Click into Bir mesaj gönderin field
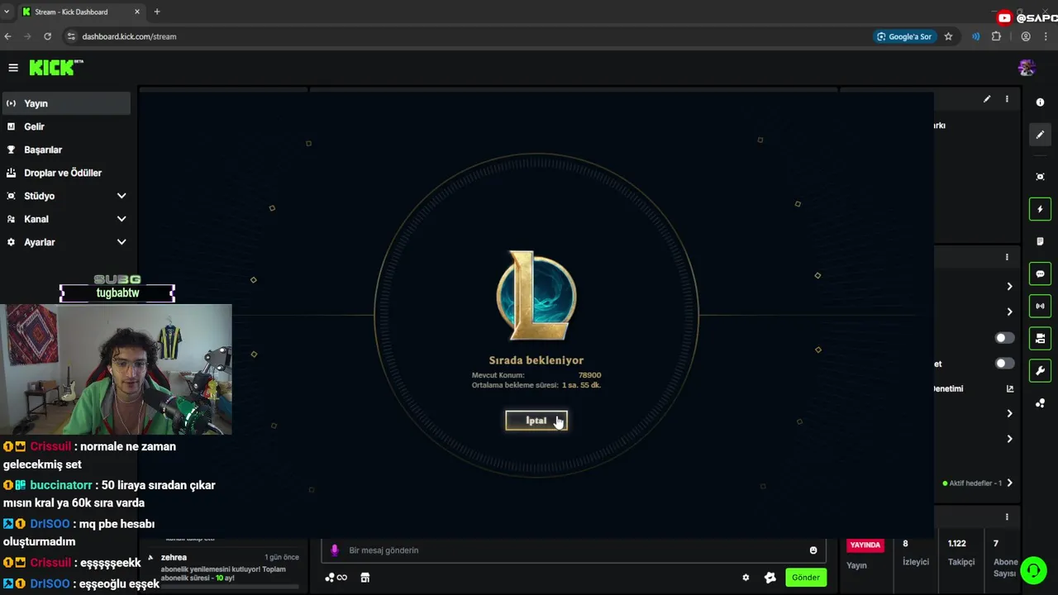1058x595 pixels. click(574, 550)
